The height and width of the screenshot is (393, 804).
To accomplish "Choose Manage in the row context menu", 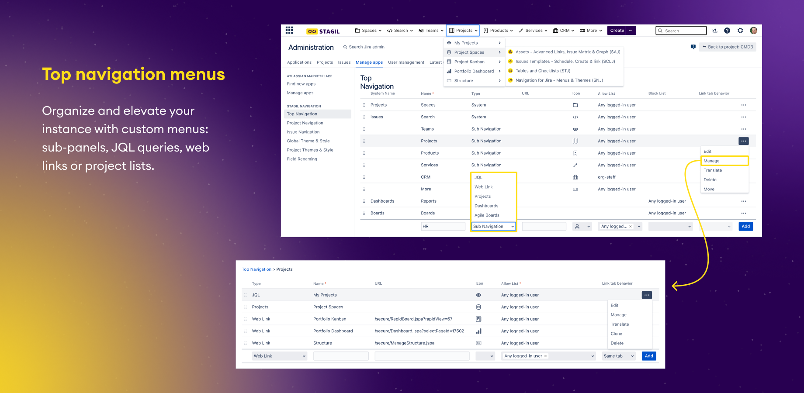I will 724,161.
